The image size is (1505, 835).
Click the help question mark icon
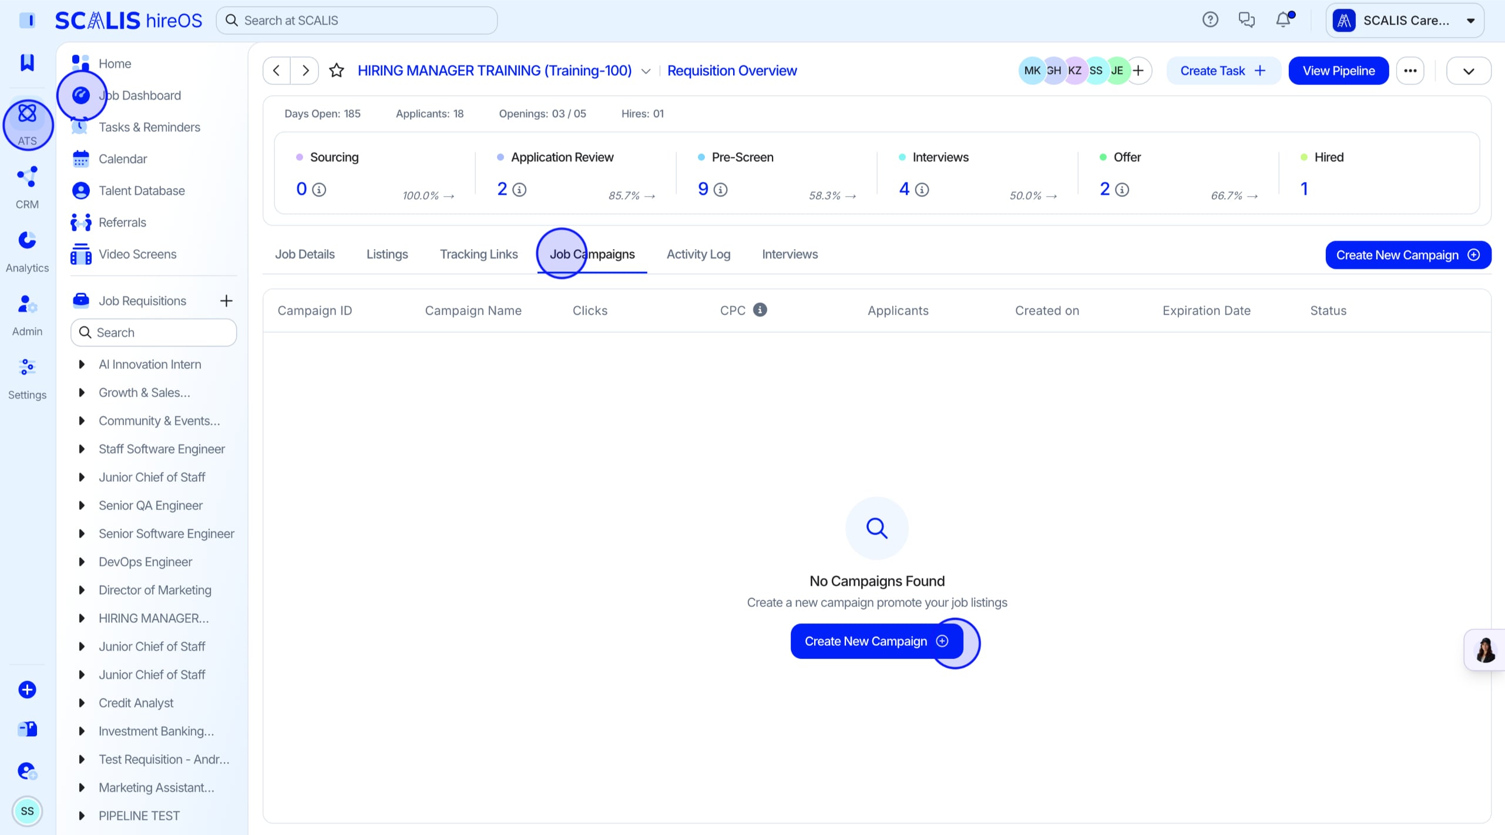click(1210, 20)
